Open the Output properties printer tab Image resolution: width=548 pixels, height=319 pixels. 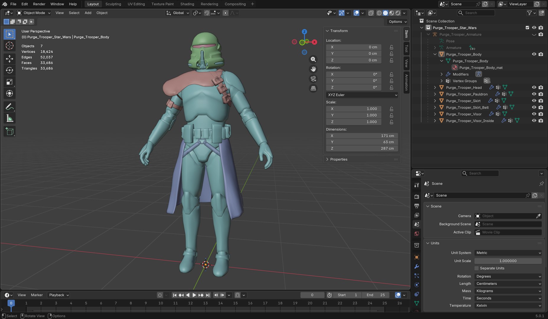417,206
